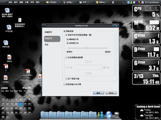The image size is (161, 120).
Task: Open the music note folder in dock
Action: click(52, 115)
